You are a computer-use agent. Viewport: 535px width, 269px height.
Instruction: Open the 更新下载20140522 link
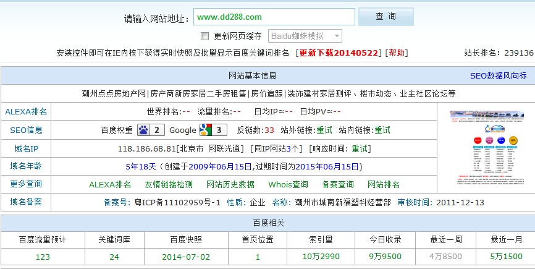339,53
